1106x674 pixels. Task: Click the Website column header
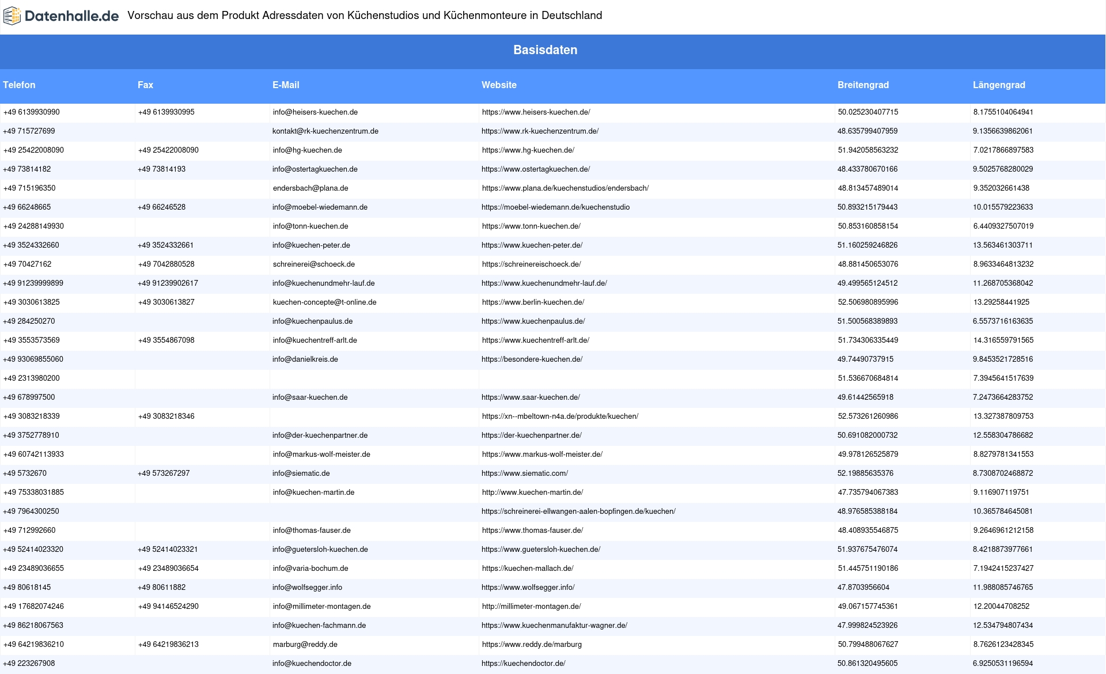point(499,85)
